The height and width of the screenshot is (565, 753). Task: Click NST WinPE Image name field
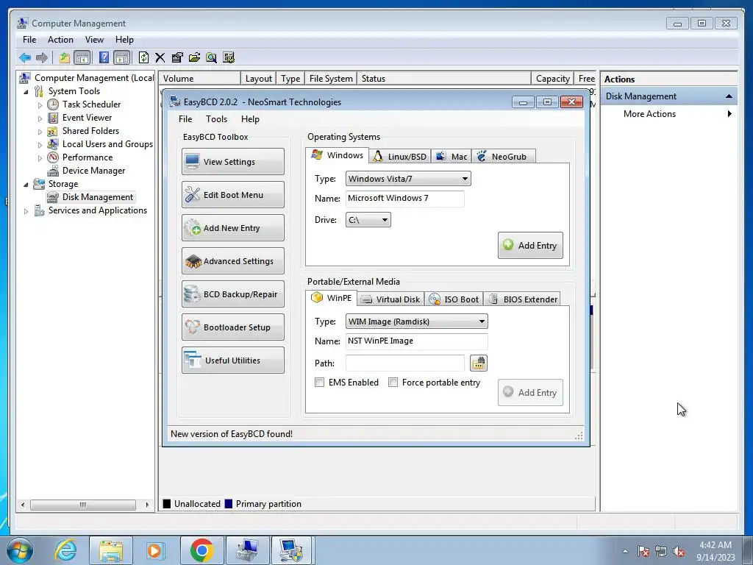416,341
